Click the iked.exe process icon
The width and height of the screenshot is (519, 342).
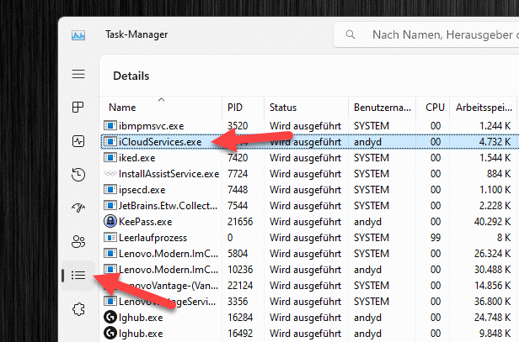point(110,157)
